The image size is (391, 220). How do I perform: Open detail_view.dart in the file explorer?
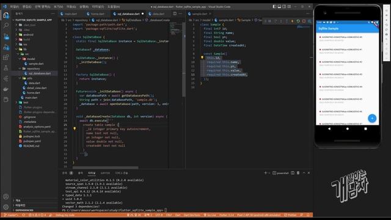point(37,88)
